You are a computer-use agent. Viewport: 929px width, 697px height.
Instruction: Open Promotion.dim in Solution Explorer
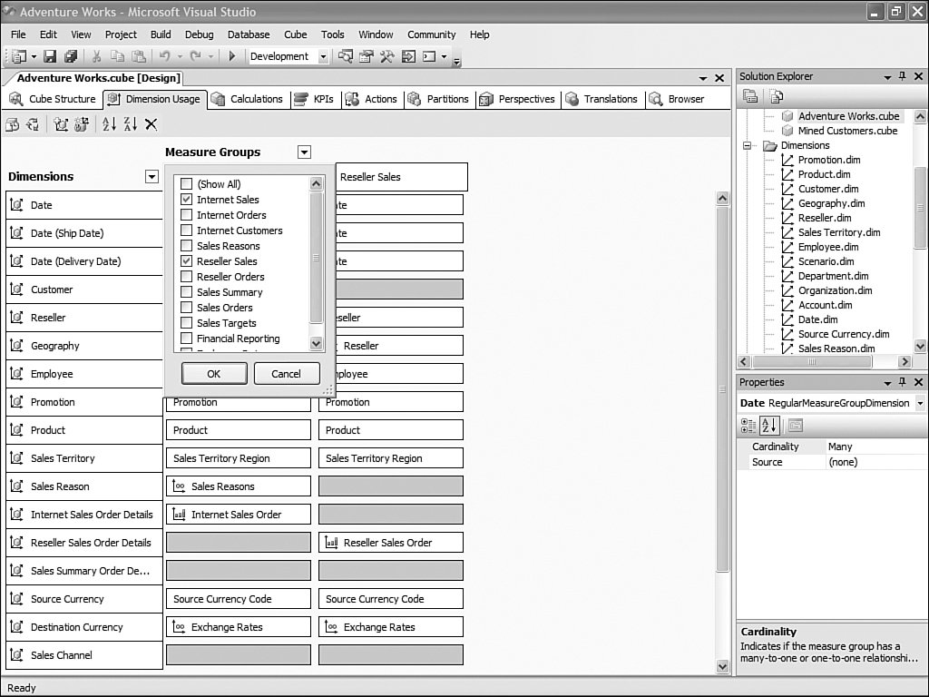828,160
